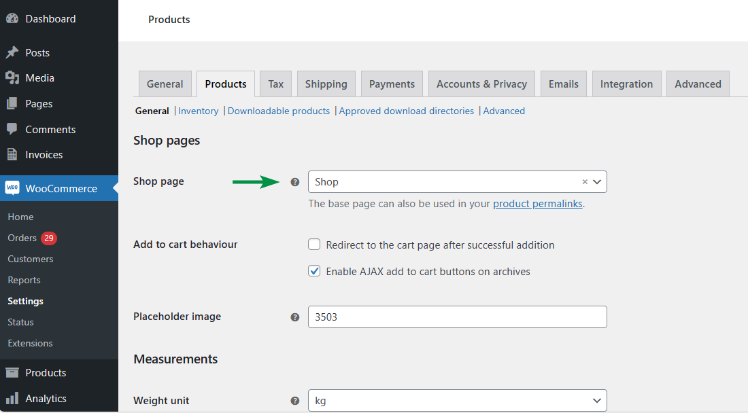
Task: Go to WooCommerce Home submenu
Action: [20, 217]
